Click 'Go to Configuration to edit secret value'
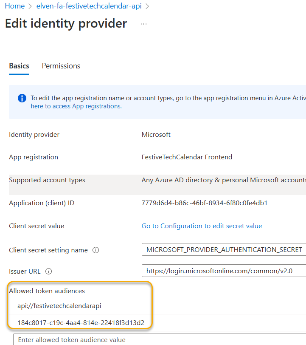The height and width of the screenshot is (345, 306). 202,226
